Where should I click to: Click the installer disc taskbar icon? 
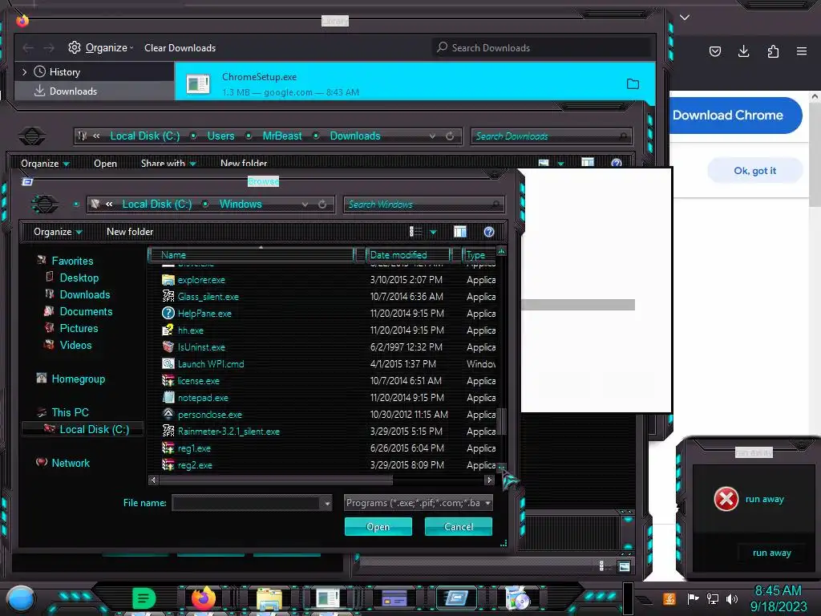point(517,598)
